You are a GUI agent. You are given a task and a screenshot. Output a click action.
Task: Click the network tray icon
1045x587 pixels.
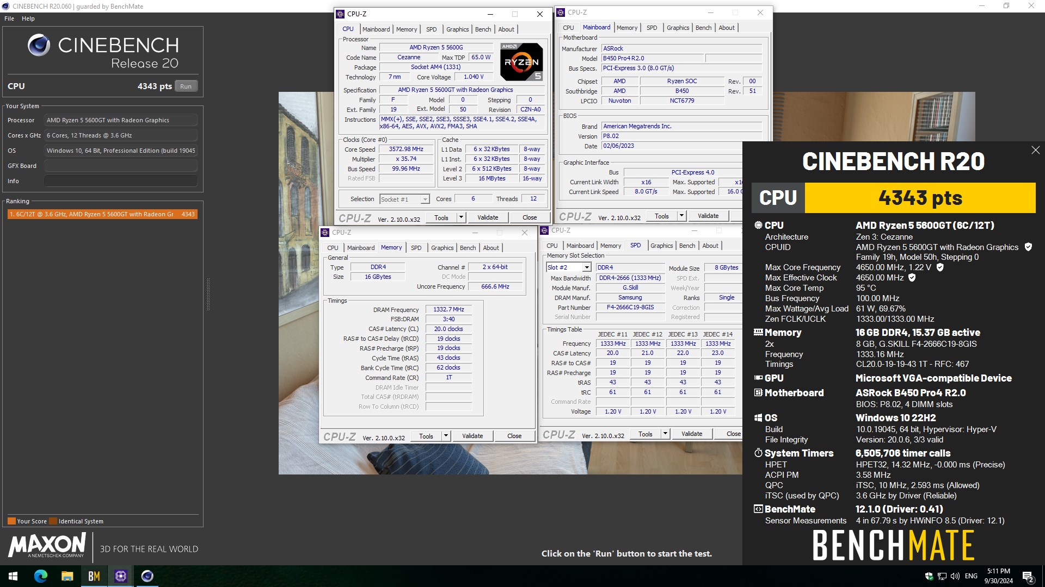(x=942, y=576)
